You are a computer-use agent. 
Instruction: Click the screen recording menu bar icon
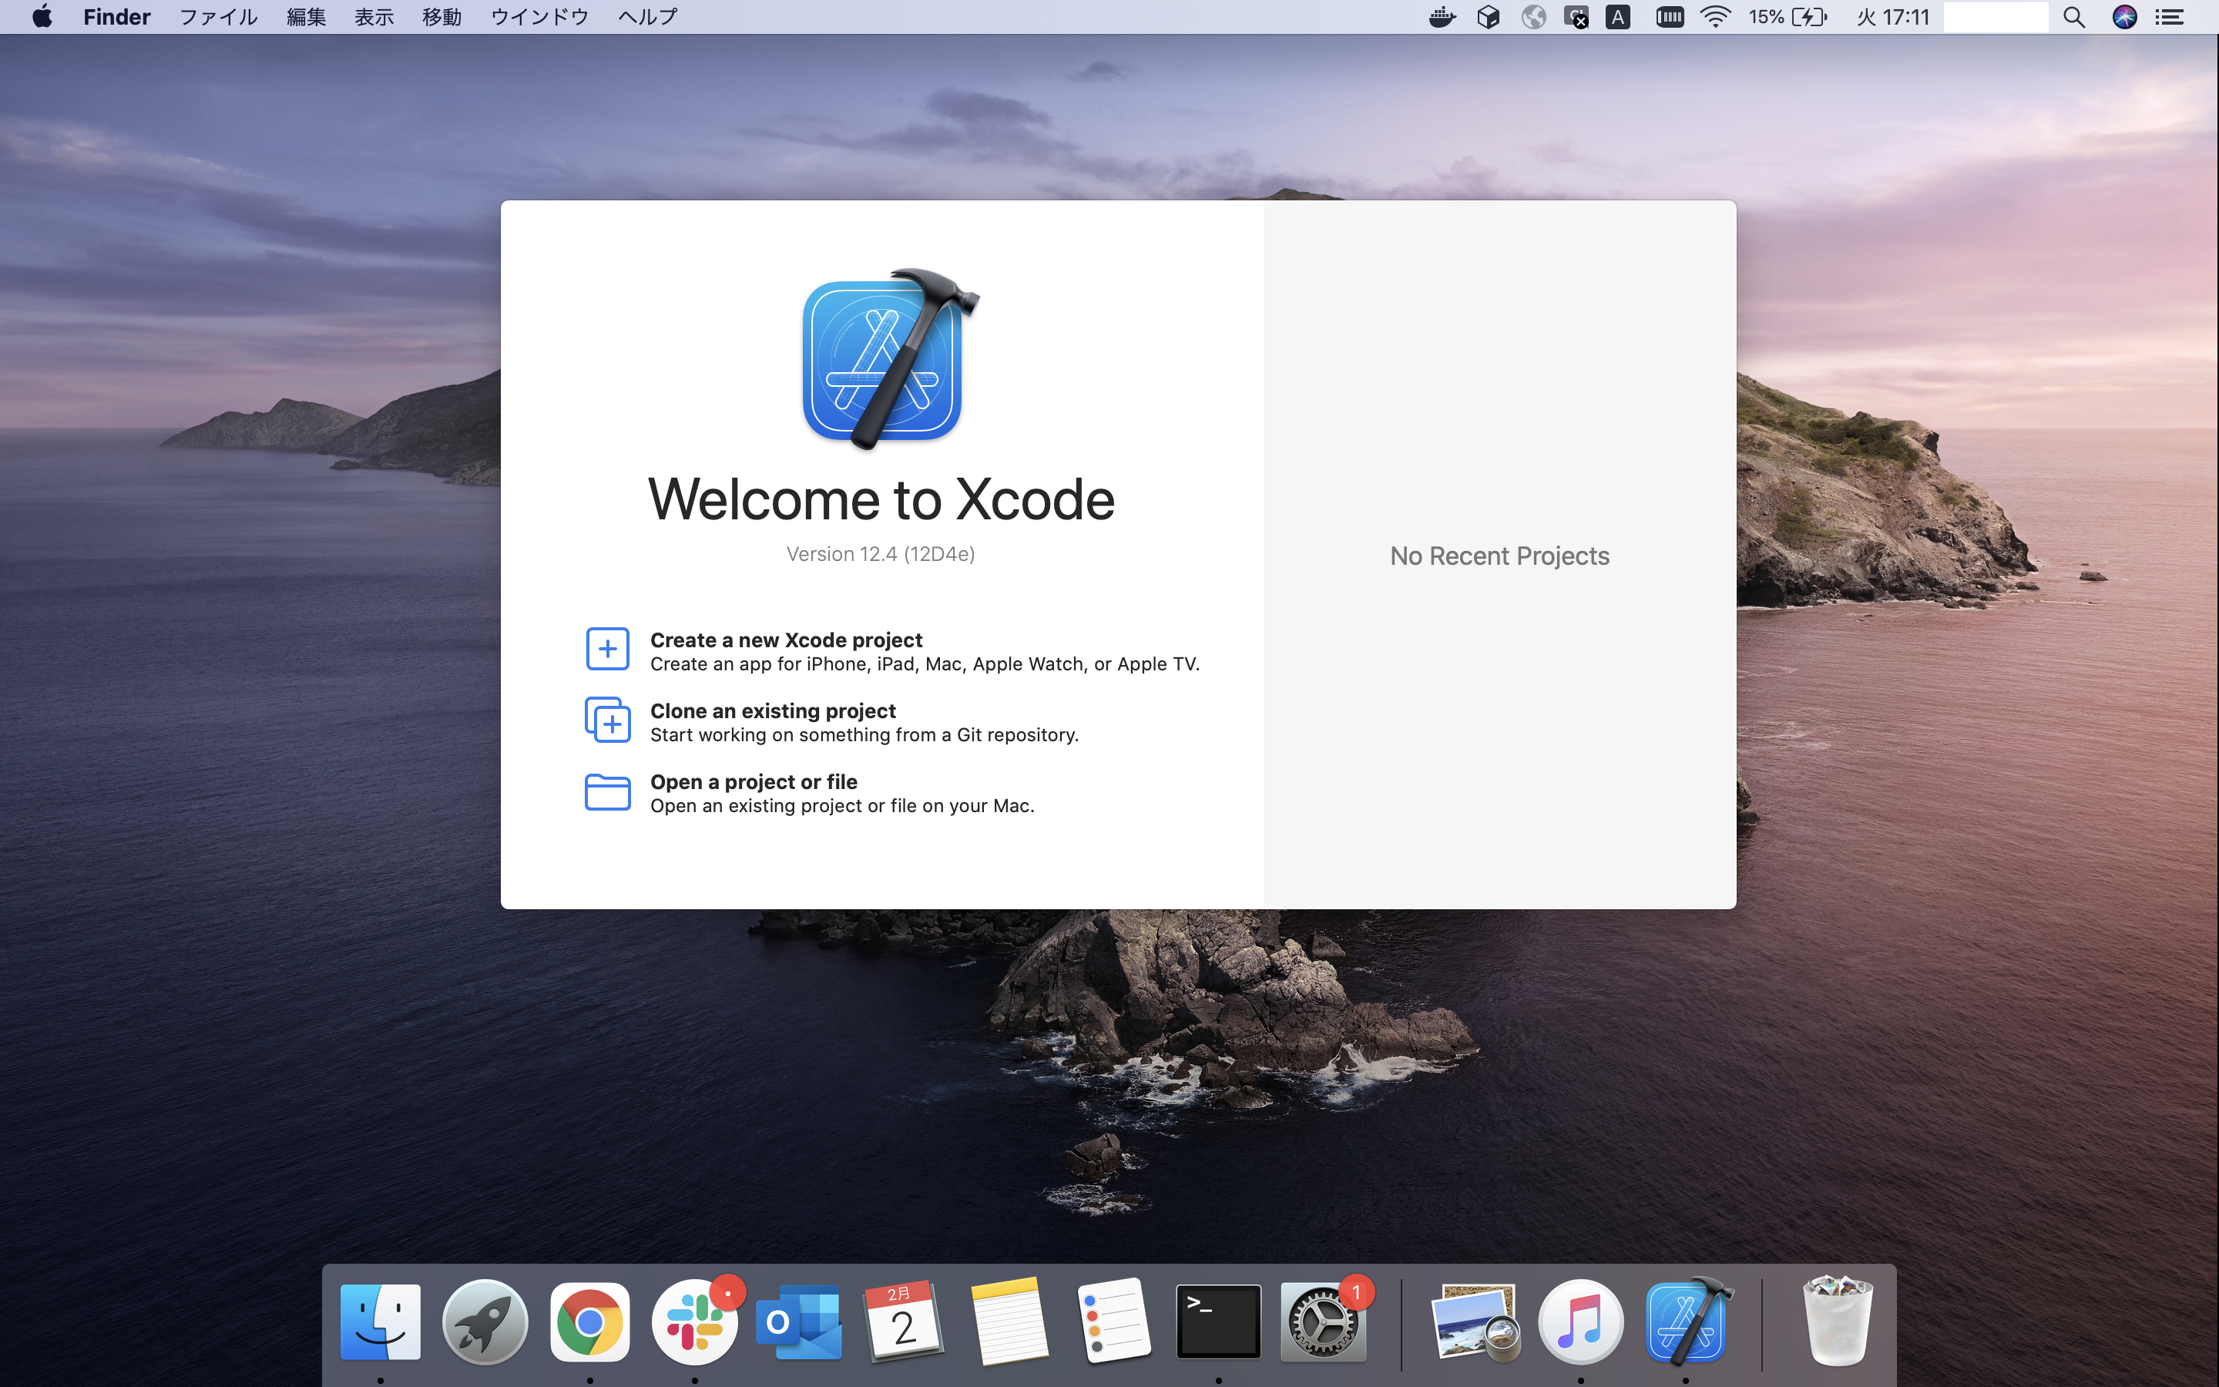(x=1576, y=16)
